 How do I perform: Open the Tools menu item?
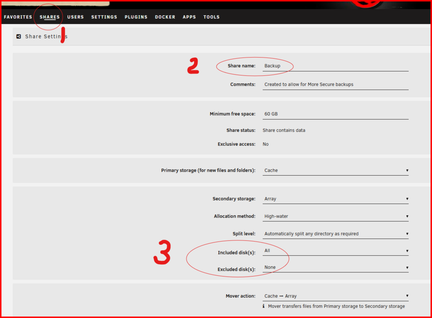coord(212,17)
